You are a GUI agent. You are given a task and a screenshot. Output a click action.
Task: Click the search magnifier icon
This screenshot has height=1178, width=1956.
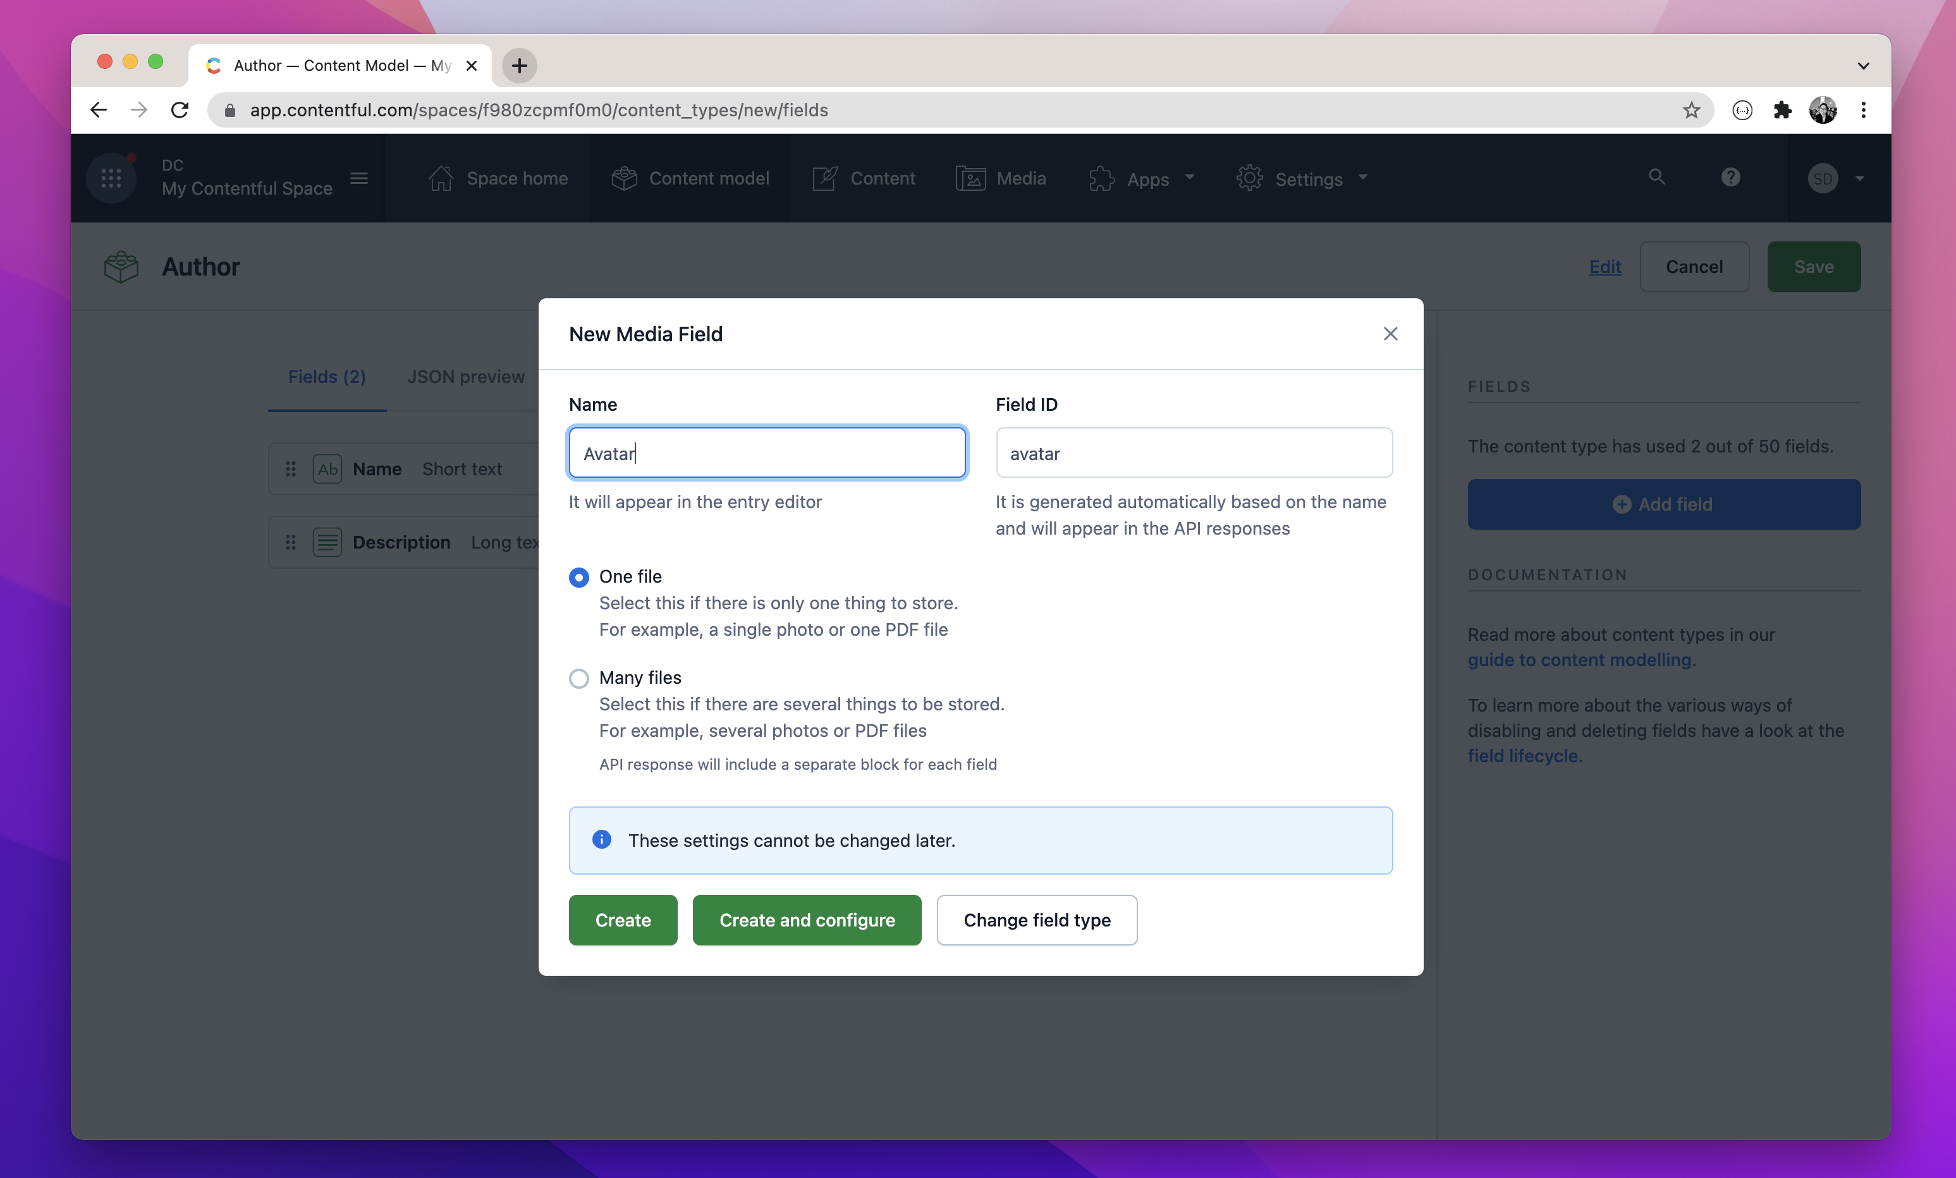(1657, 176)
